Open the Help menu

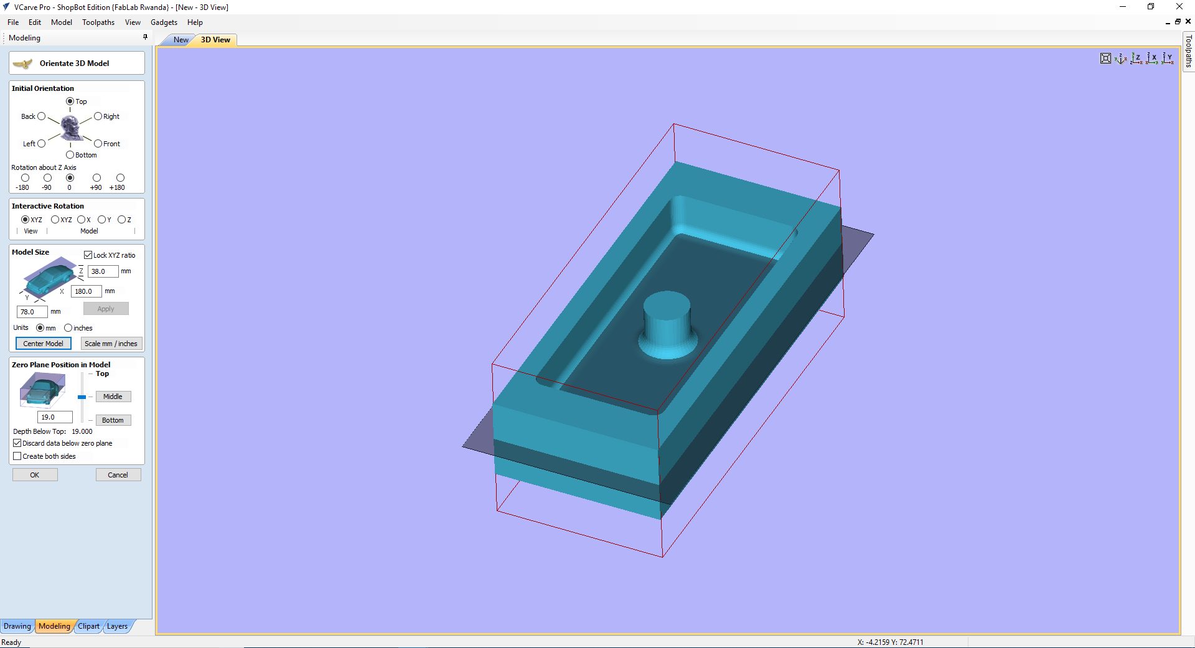coord(195,22)
